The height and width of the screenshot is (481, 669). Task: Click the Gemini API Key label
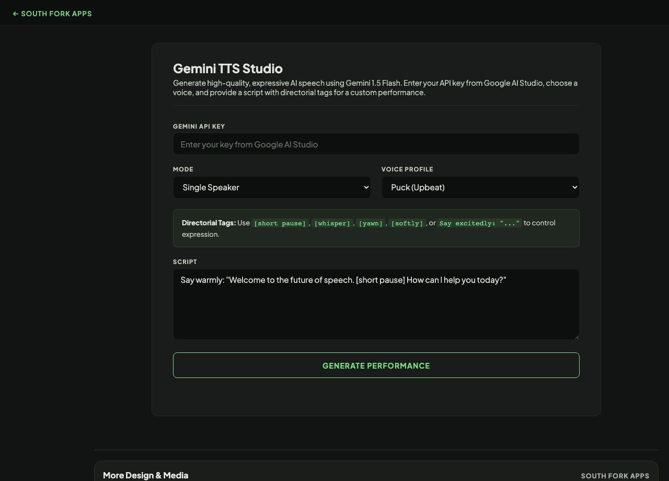pos(199,127)
